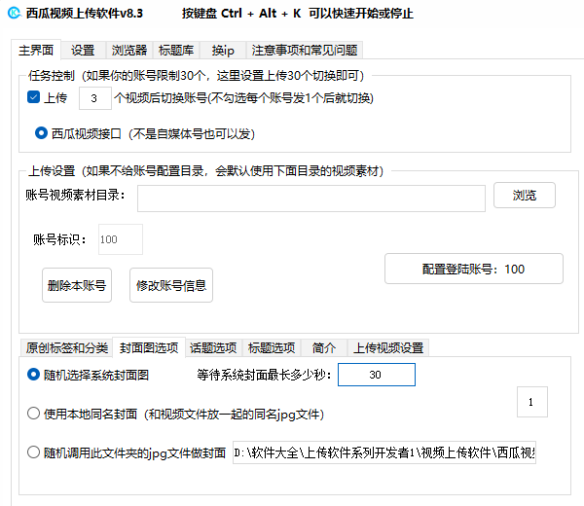Image resolution: width=584 pixels, height=506 pixels.
Task: Switch to the 上传视频设置 tab
Action: click(x=388, y=347)
